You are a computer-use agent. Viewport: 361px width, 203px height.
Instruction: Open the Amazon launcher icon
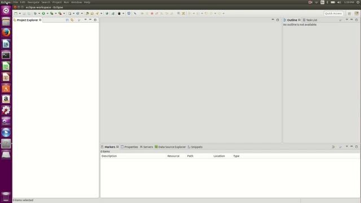(6, 99)
